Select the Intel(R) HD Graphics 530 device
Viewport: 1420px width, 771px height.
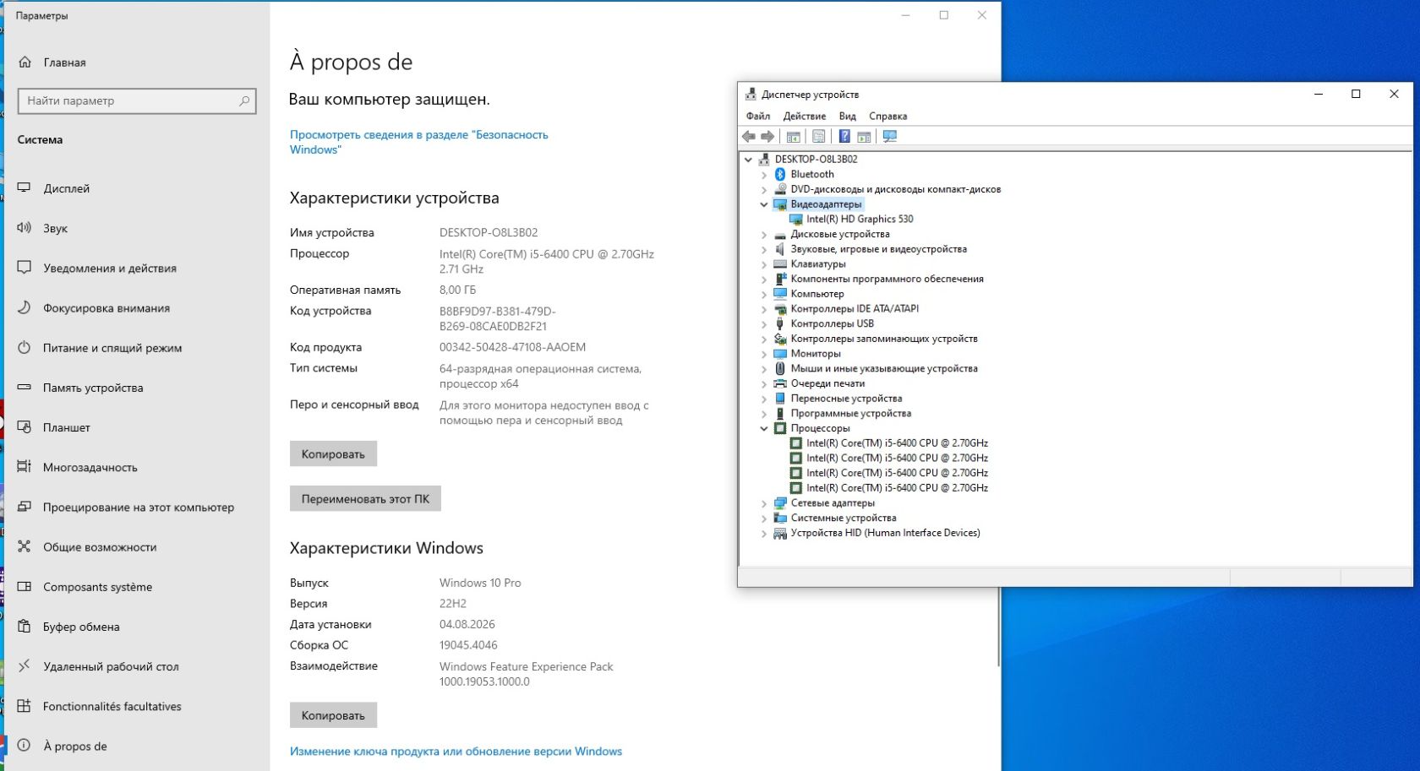[860, 220]
